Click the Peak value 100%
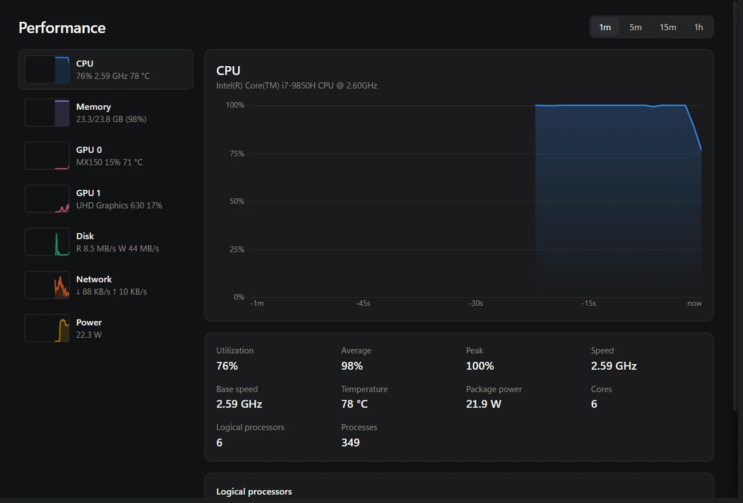This screenshot has height=503, width=743. point(480,366)
